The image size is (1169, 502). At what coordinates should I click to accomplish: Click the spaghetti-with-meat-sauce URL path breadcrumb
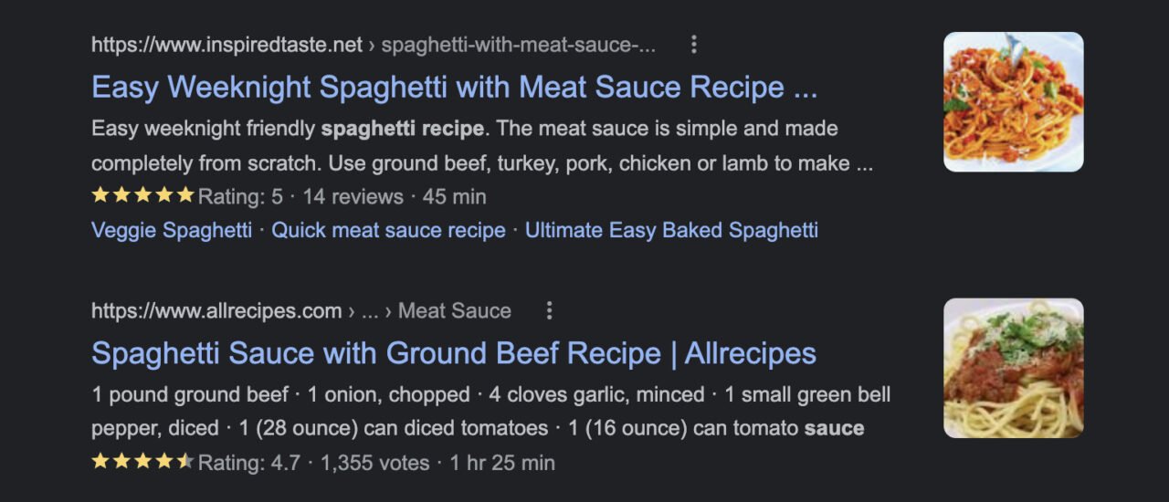pyautogui.click(x=518, y=45)
